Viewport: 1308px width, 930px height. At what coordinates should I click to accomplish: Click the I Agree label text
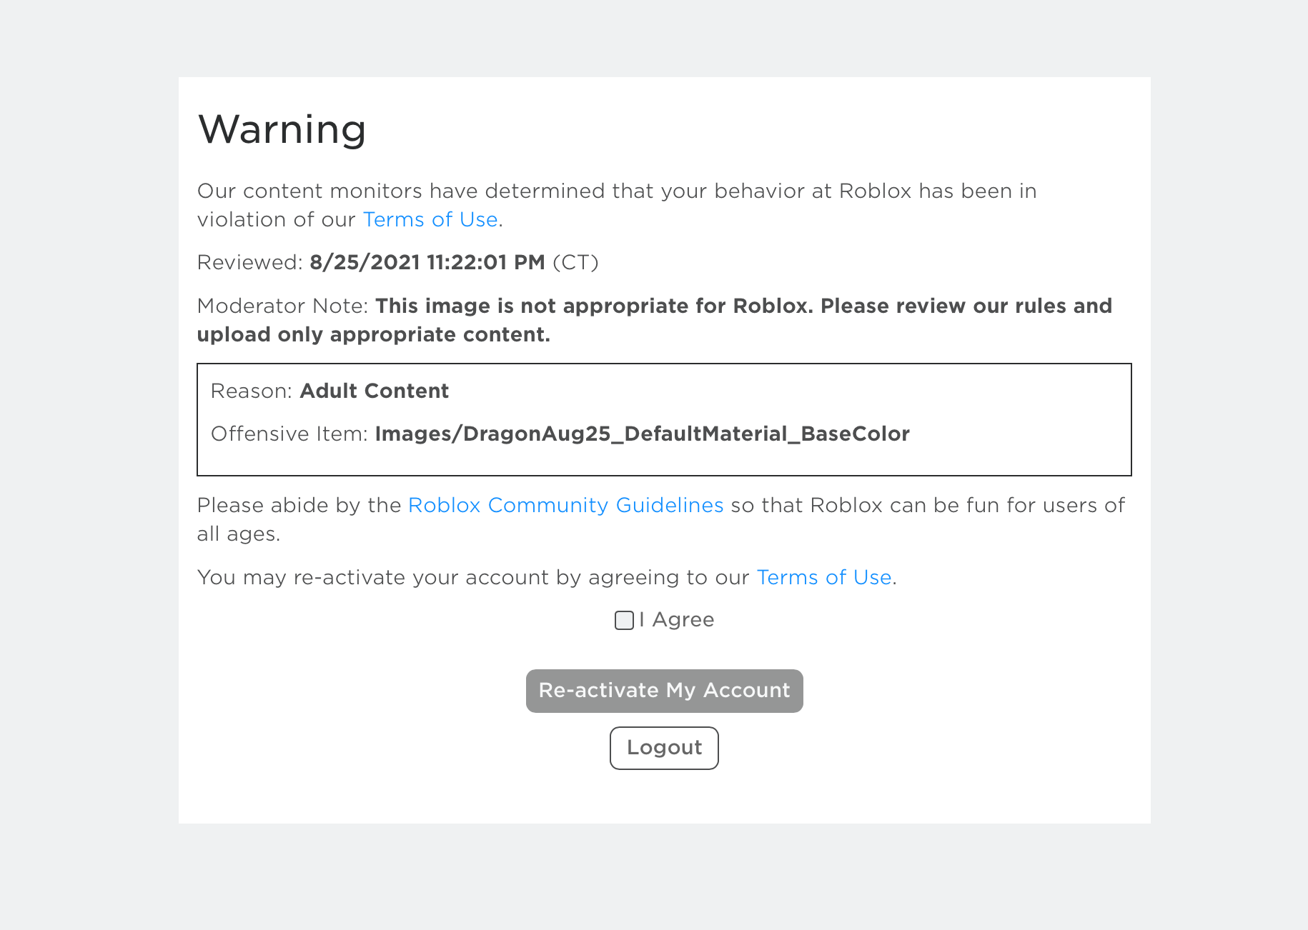676,619
